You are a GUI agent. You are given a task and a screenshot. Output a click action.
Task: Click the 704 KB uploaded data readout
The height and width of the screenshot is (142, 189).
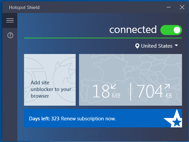coord(154,91)
